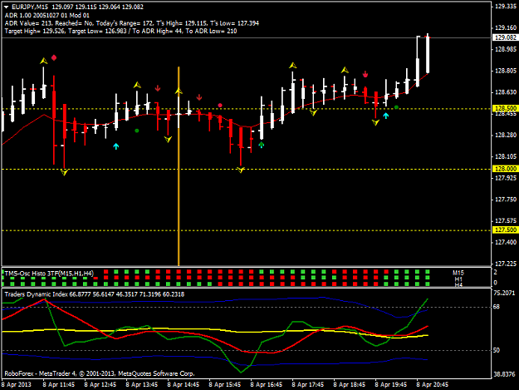519x390 pixels.
Task: Click the 'ADR Value= 213' info line
Action: (x=132, y=23)
